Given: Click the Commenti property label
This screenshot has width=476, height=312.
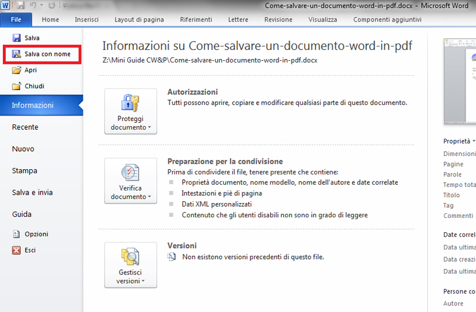Looking at the screenshot, I should [x=458, y=216].
